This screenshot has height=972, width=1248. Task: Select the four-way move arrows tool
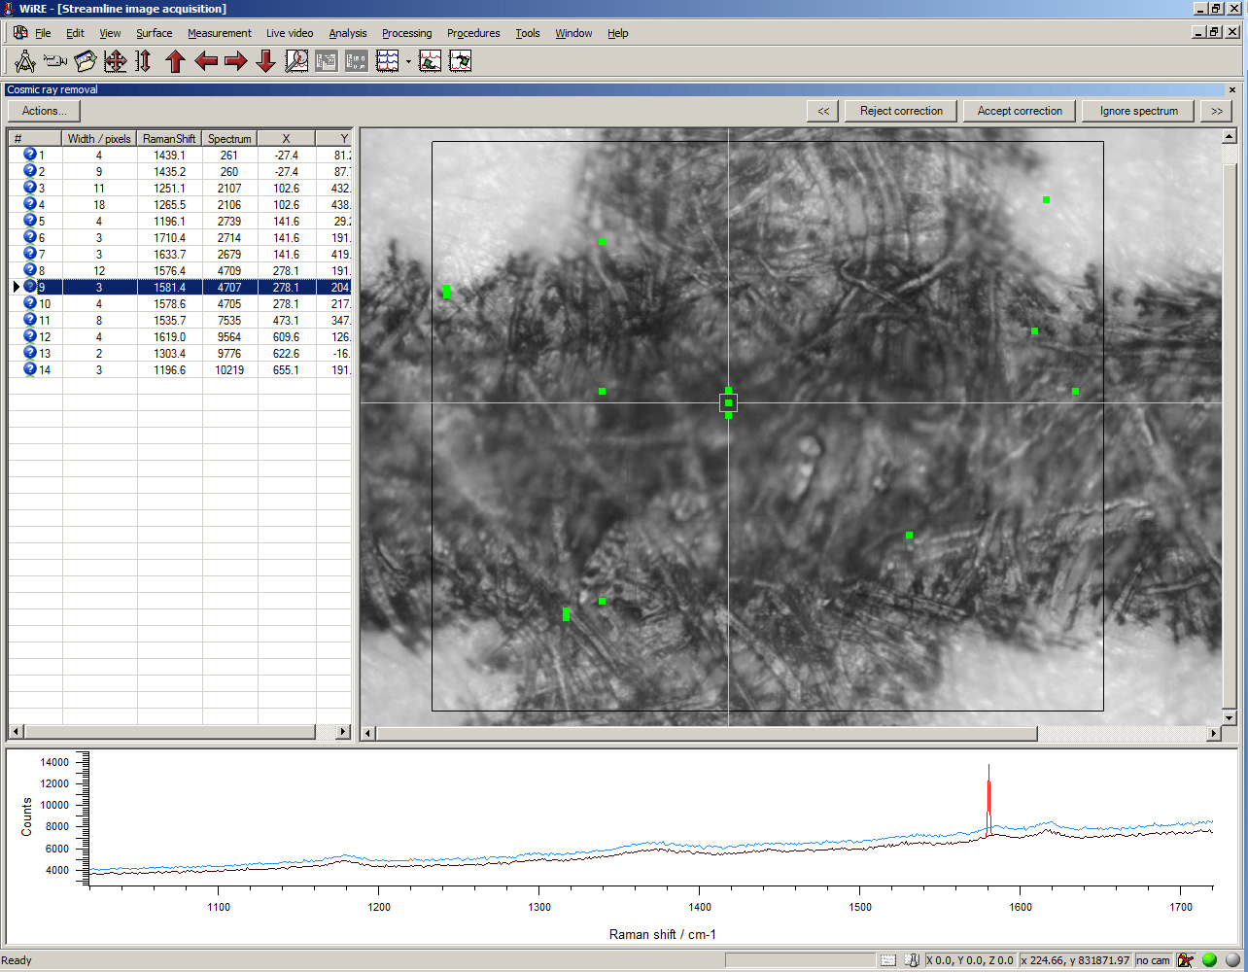115,61
